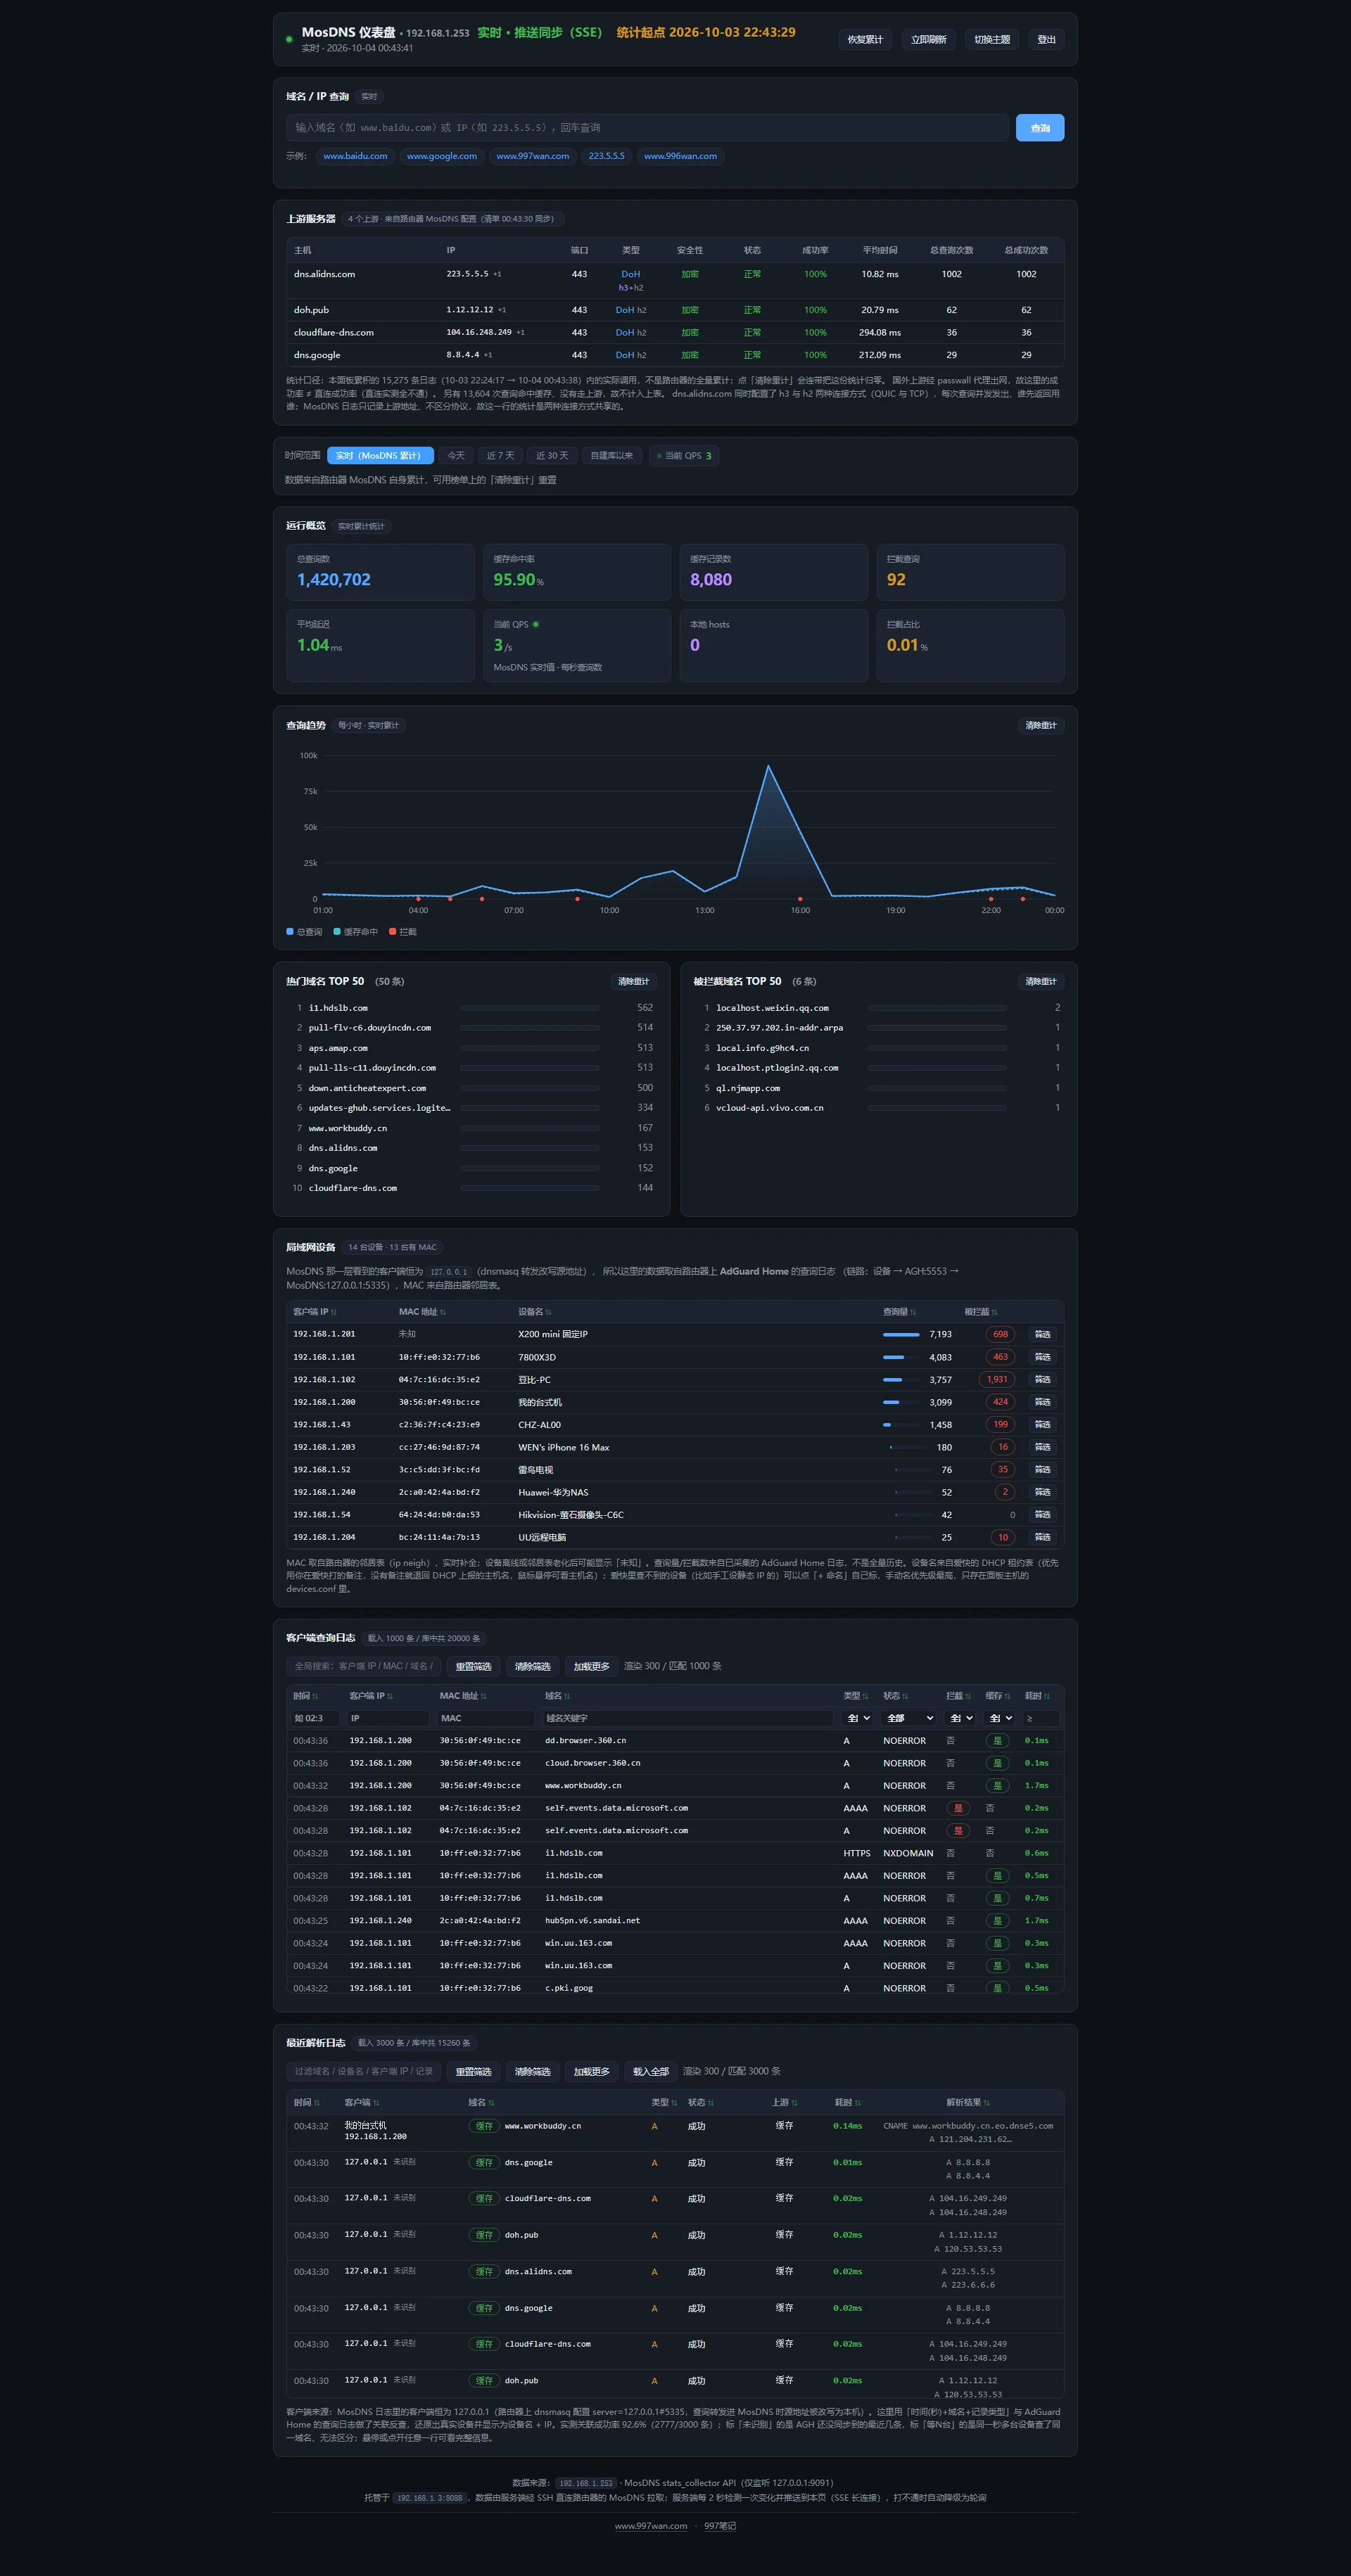Sort recent resolve log by 上游 sort icon
Viewport: 1351px width, 2576px height.
tap(794, 2103)
